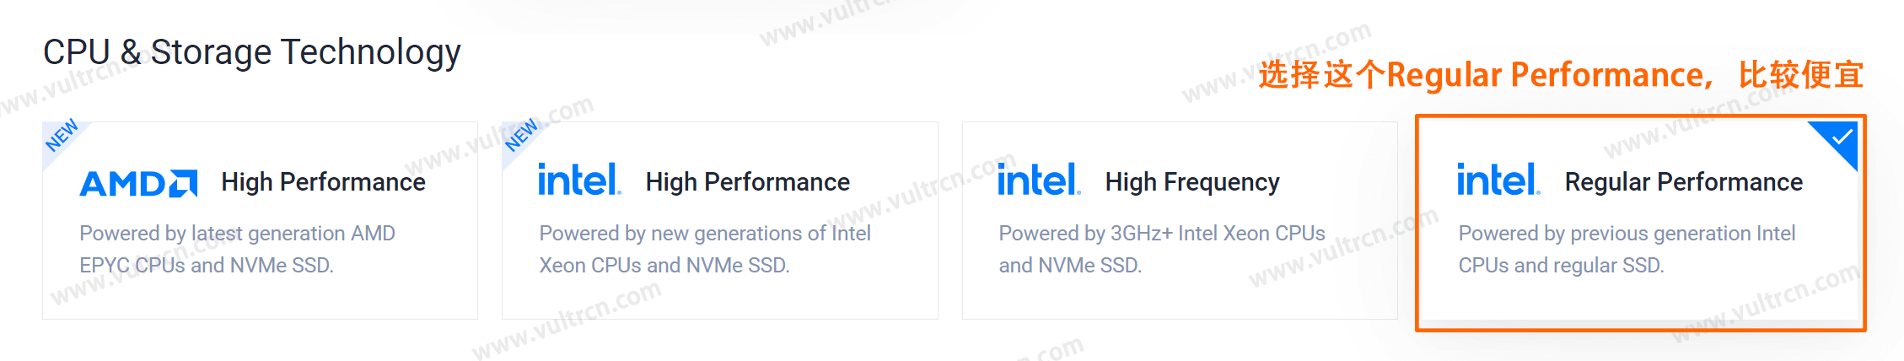The image size is (1904, 361).
Task: Click the Regular Performance card title
Action: [x=1684, y=182]
